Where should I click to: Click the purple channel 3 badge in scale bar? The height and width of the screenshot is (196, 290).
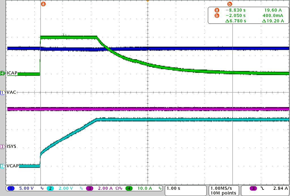89,188
